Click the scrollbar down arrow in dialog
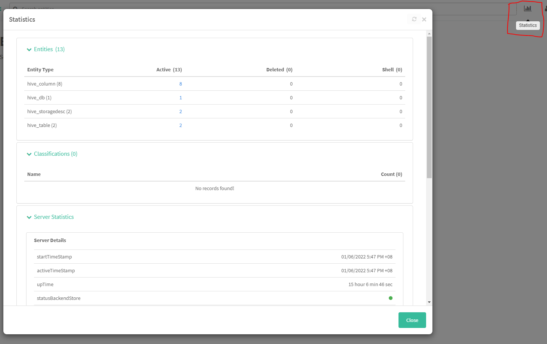The image size is (547, 344). [x=429, y=302]
